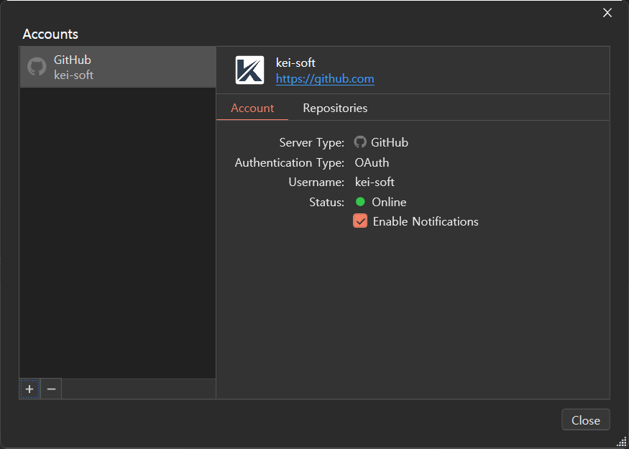Viewport: 629px width, 449px height.
Task: Switch to the Repositories tab
Action: [335, 108]
